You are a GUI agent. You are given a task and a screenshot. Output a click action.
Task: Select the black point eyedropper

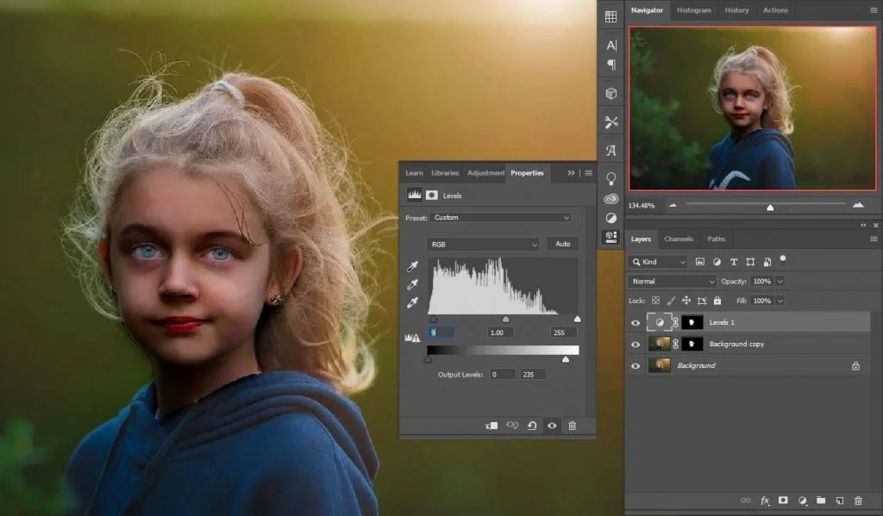point(413,266)
